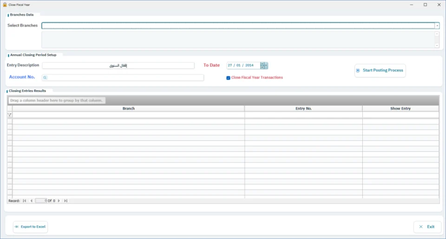The height and width of the screenshot is (239, 446).
Task: Click the Exit button
Action: (x=427, y=227)
